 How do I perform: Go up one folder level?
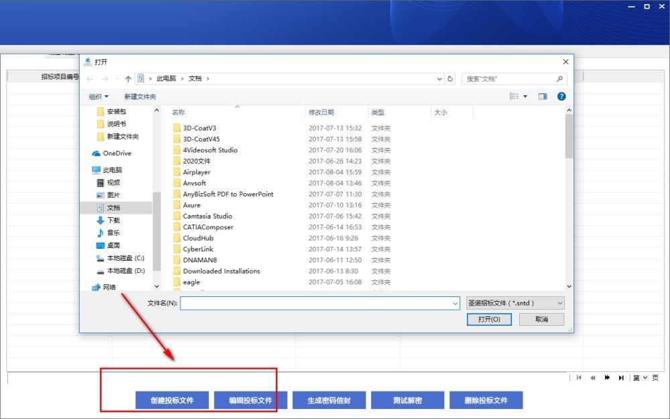pos(128,78)
